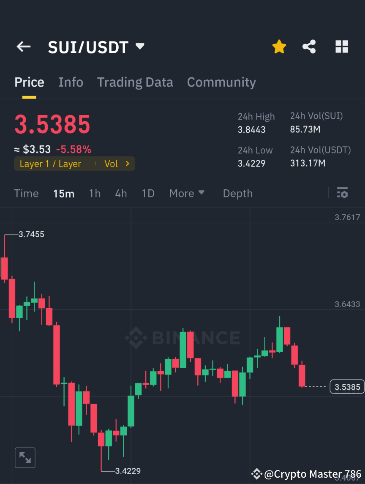Tap the fullscreen expand icon on chart

click(25, 457)
